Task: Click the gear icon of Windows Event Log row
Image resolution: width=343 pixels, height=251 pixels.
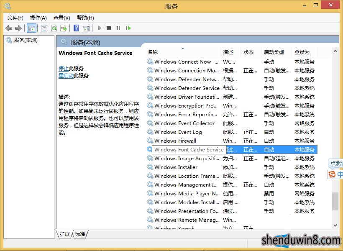Action: [x=150, y=132]
